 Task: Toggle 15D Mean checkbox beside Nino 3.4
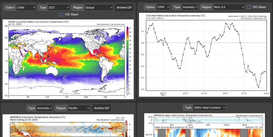pyautogui.click(x=249, y=7)
